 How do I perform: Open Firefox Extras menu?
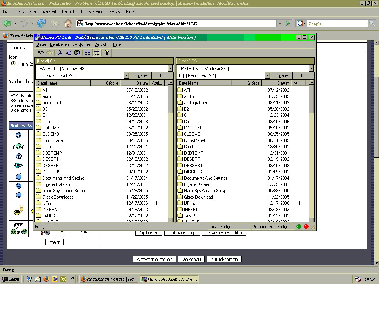tap(115, 12)
